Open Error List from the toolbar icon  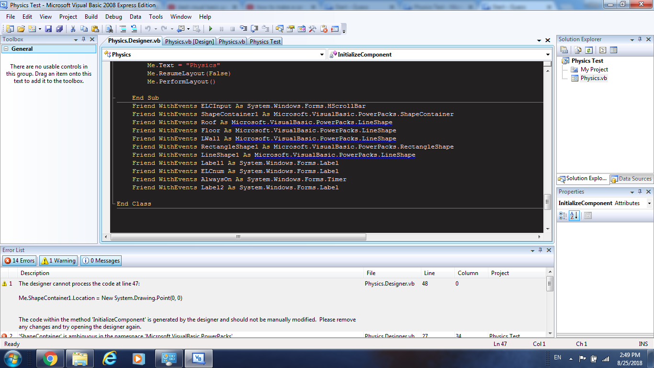click(x=324, y=29)
